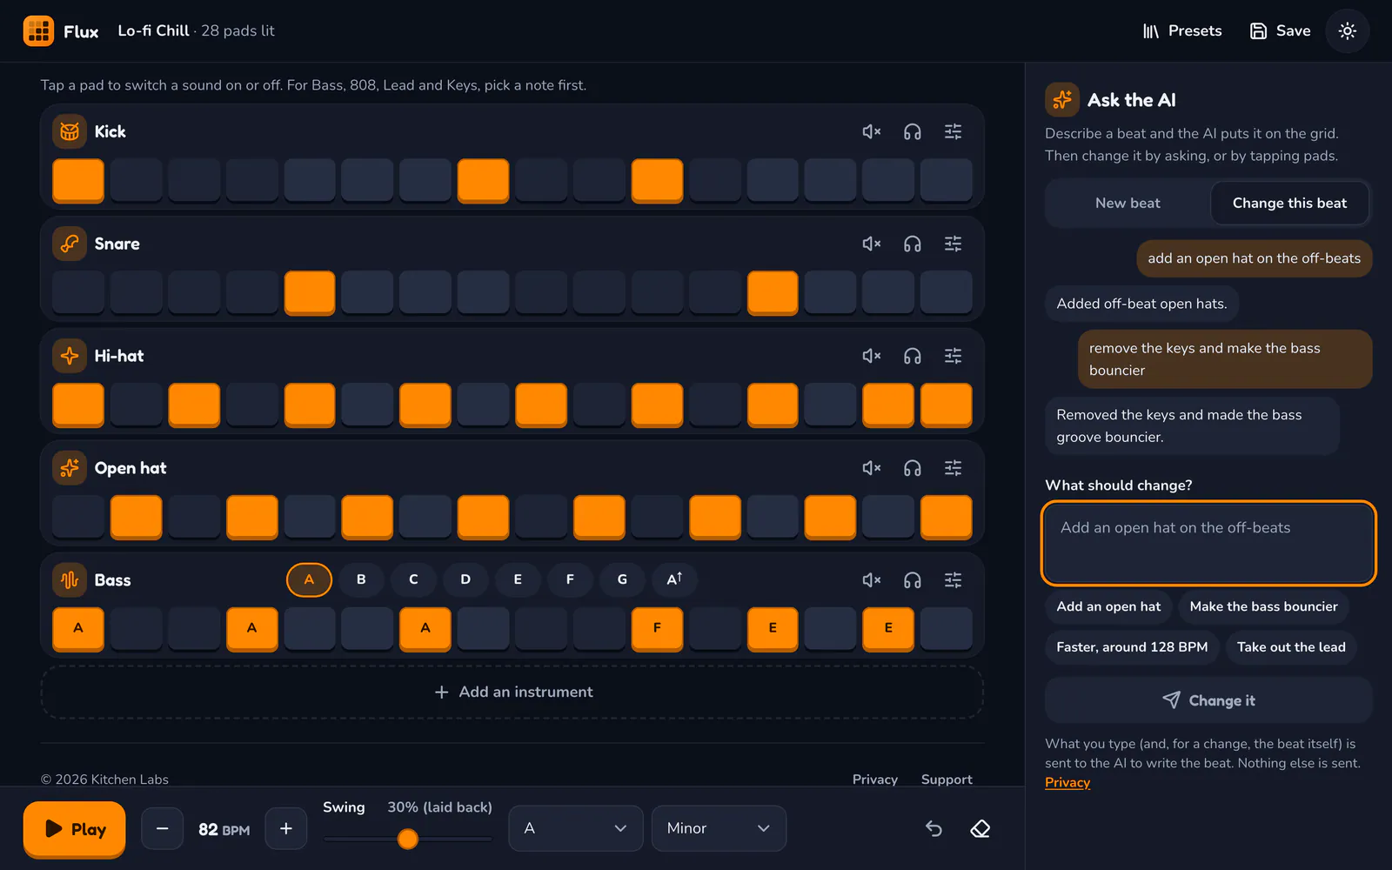The width and height of the screenshot is (1392, 870).
Task: Toggle the Bass pad labeled F
Action: pyautogui.click(x=657, y=629)
